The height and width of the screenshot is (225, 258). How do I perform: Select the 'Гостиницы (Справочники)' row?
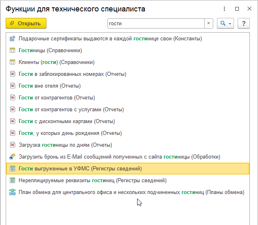(x=128, y=50)
